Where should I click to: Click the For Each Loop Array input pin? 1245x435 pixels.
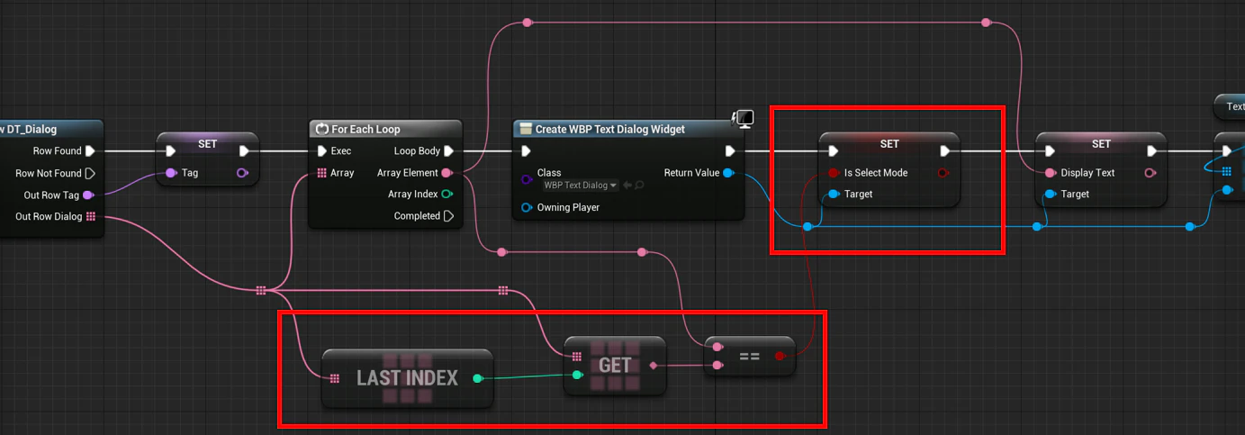tap(322, 173)
